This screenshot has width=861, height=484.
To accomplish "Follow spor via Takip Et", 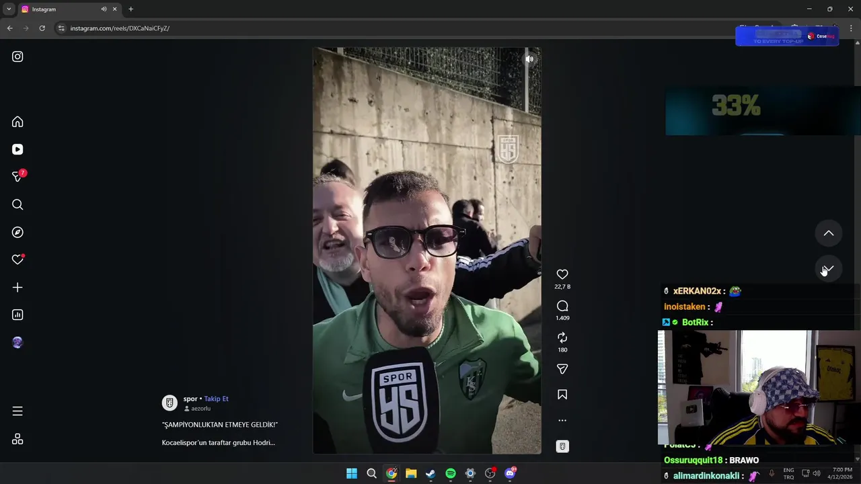I will coord(216,399).
